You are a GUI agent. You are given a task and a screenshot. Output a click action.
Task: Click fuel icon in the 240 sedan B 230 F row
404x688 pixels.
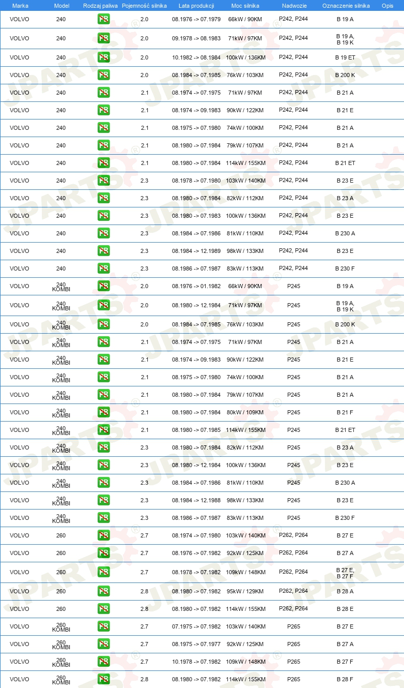pyautogui.click(x=104, y=268)
